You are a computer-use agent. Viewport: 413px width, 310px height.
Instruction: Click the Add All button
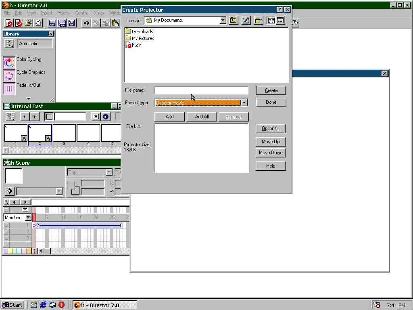coord(202,117)
